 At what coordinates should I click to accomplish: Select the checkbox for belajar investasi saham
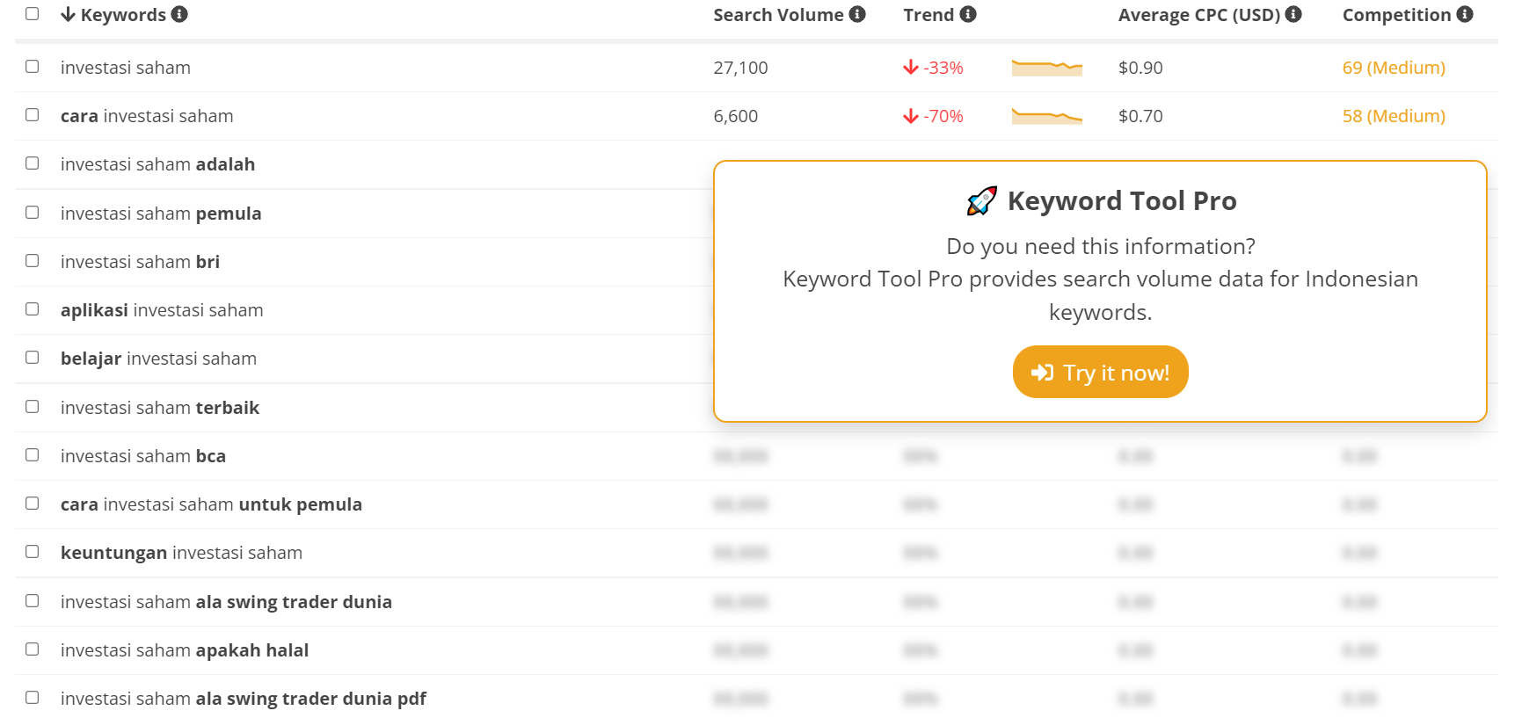tap(33, 358)
